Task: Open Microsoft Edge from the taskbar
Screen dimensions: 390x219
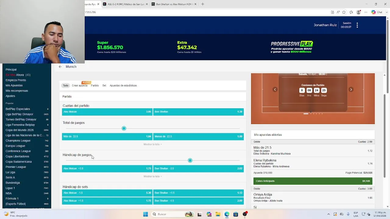Action: (x=227, y=214)
